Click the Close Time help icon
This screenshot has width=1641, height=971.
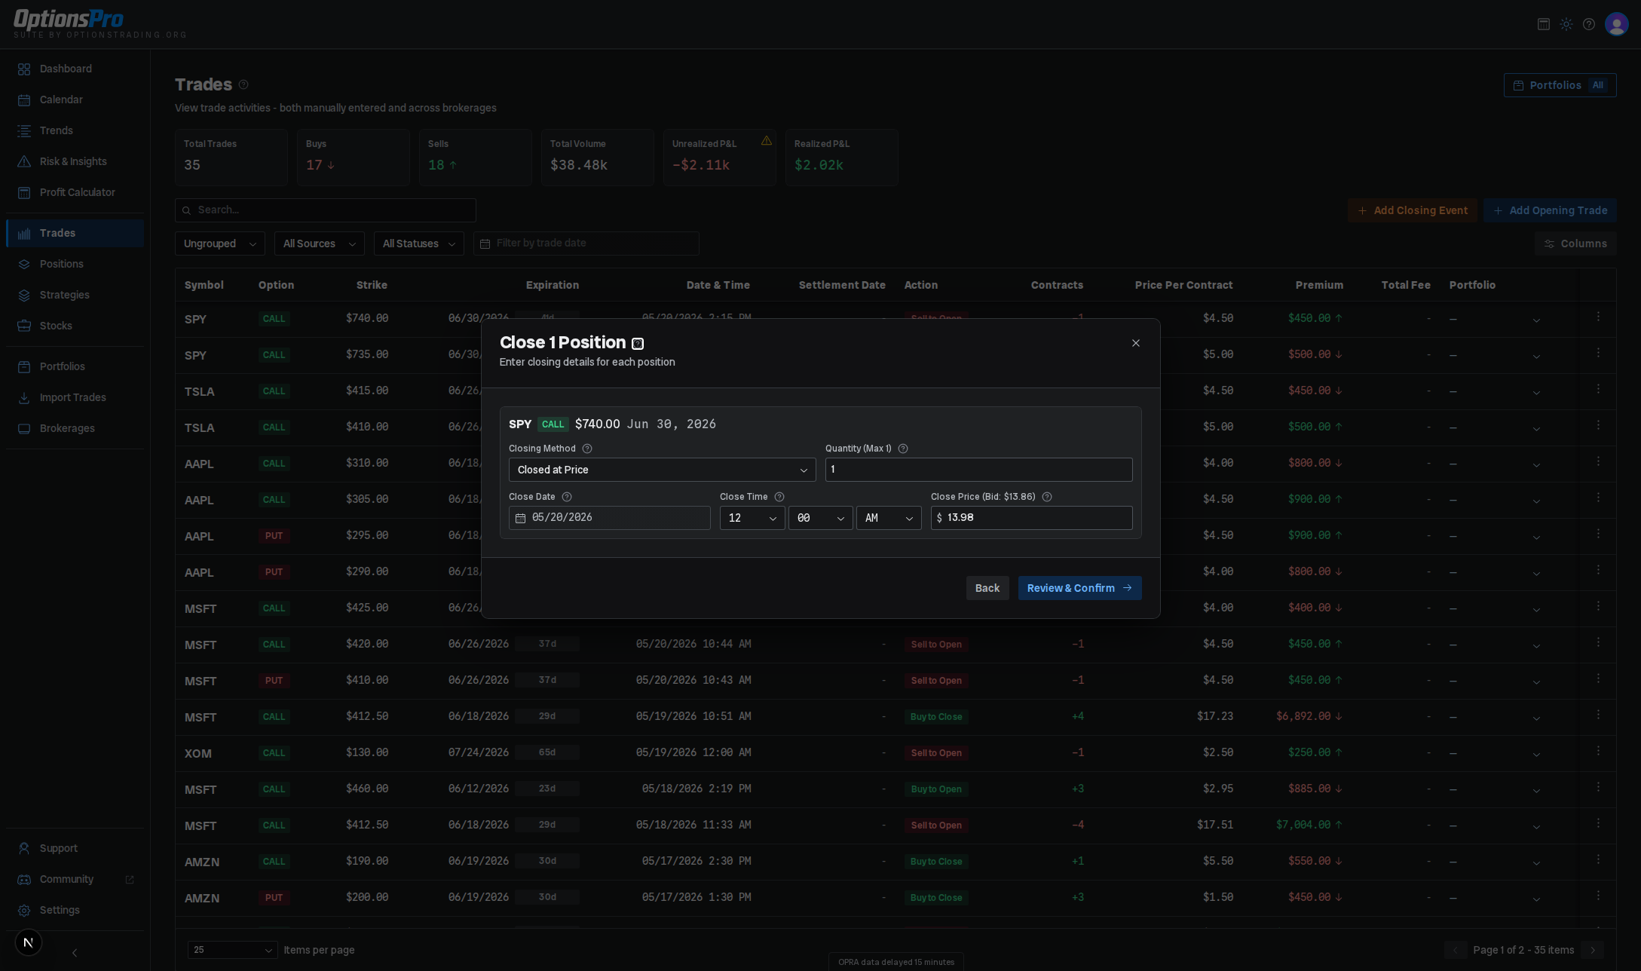pyautogui.click(x=779, y=497)
